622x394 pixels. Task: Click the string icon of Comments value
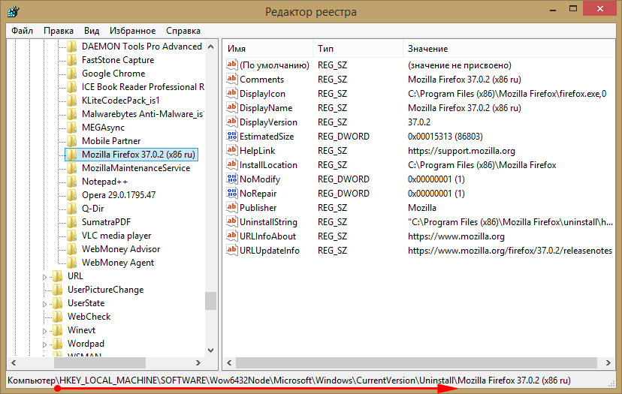tap(231, 79)
